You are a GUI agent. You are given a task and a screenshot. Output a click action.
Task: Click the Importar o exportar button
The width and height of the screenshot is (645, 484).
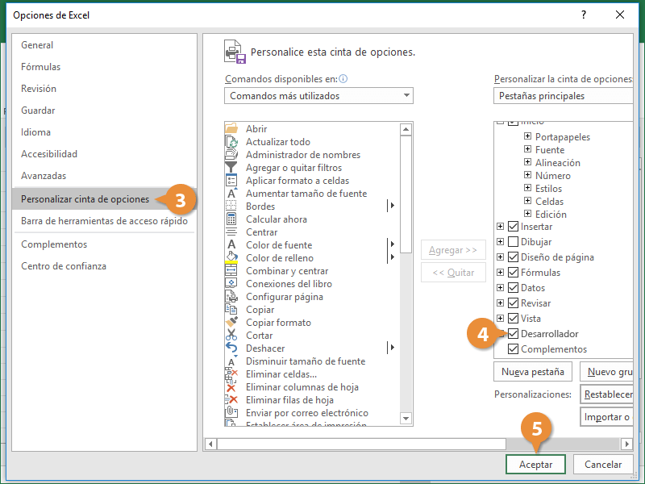click(607, 417)
